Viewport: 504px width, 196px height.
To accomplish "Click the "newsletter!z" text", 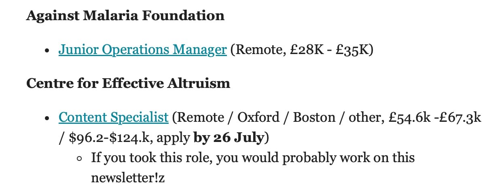I will tap(128, 177).
